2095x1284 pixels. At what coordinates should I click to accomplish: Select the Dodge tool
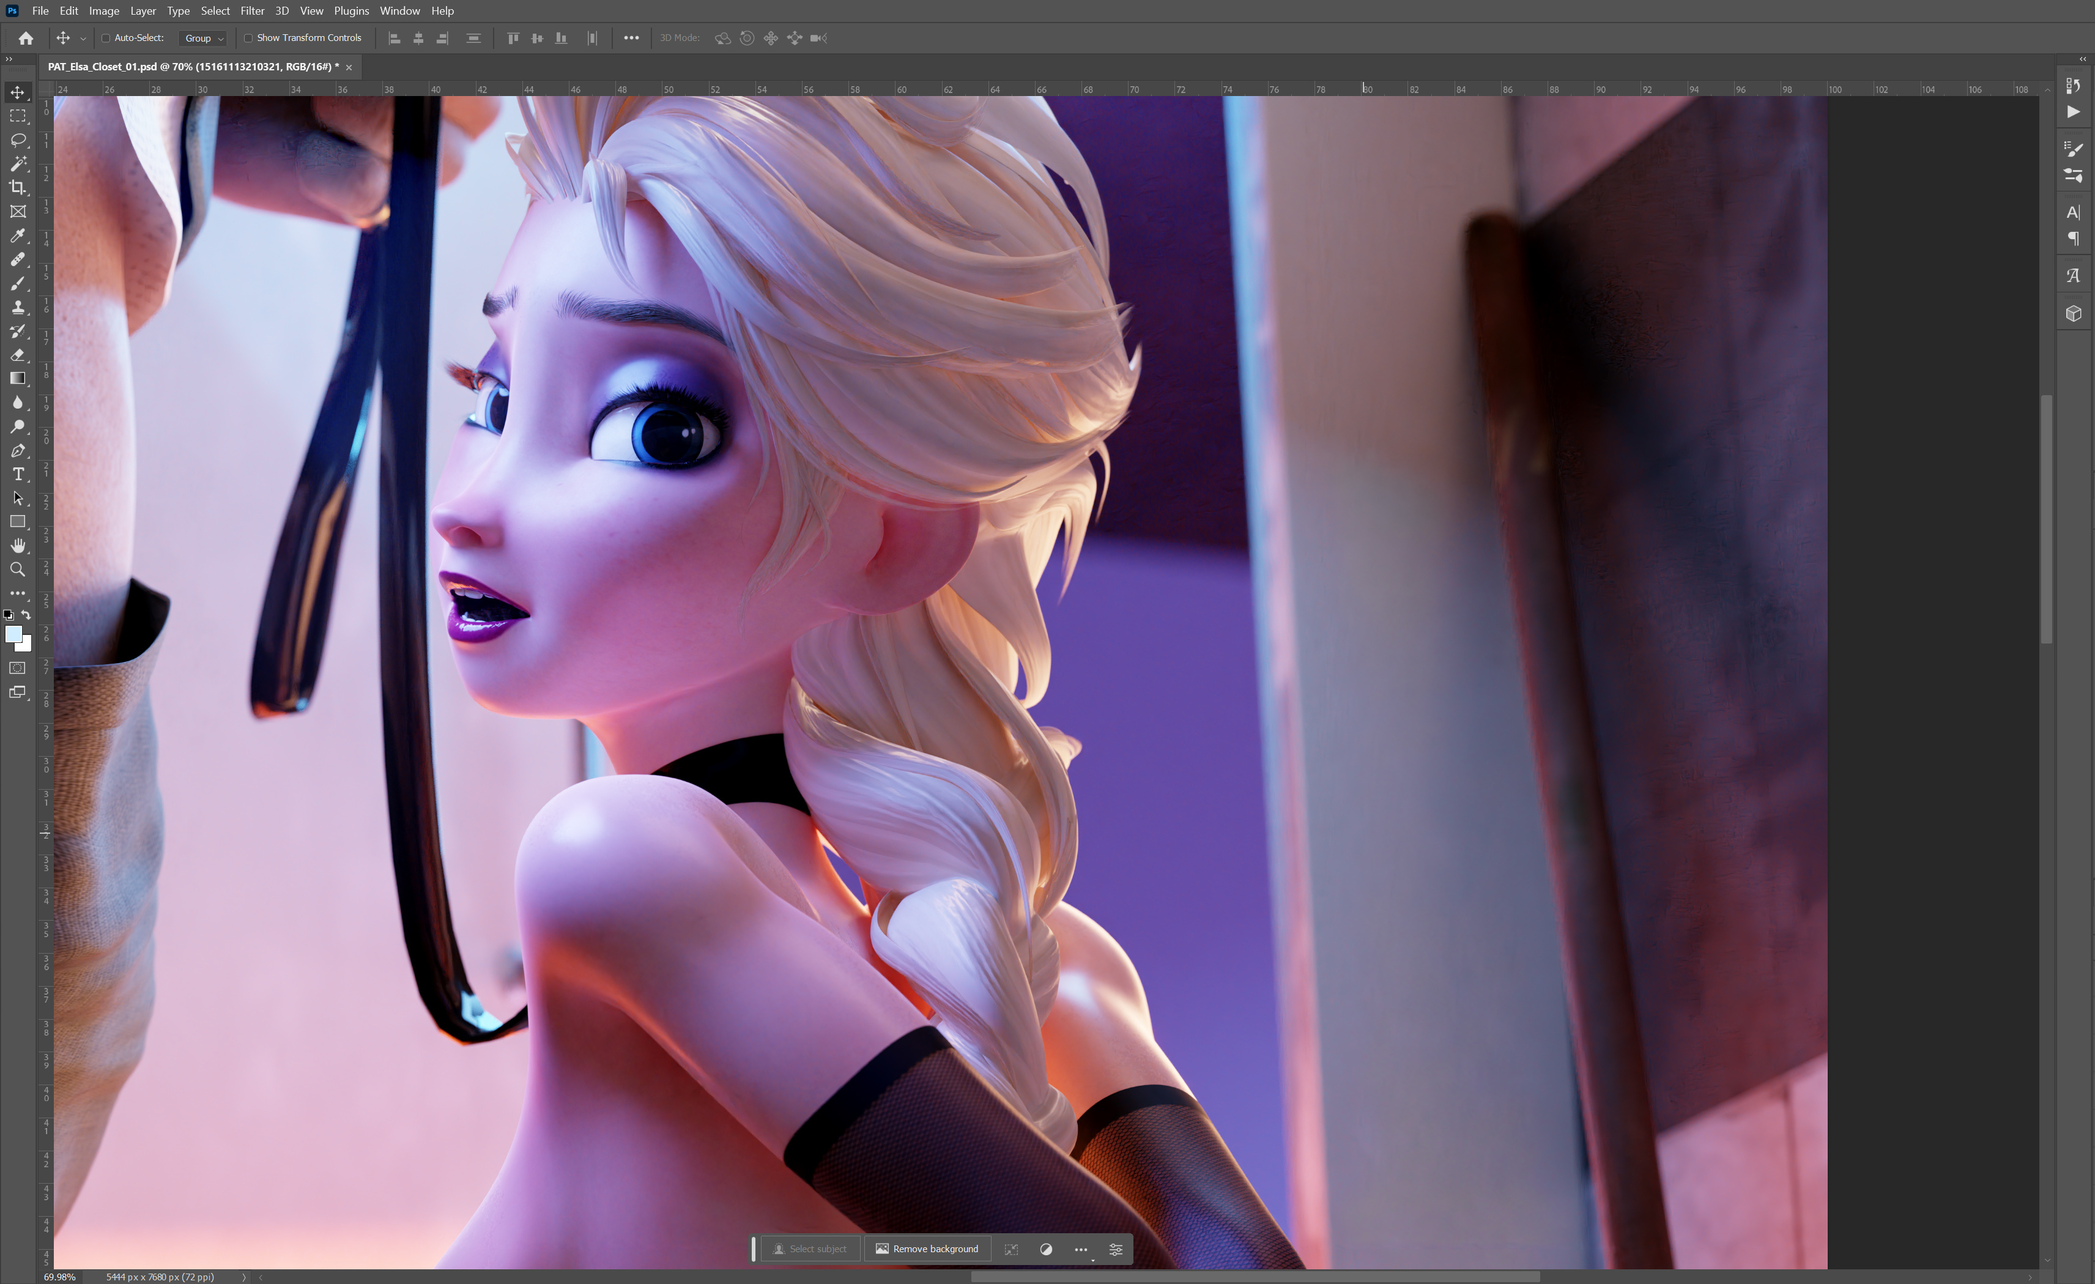[x=18, y=426]
